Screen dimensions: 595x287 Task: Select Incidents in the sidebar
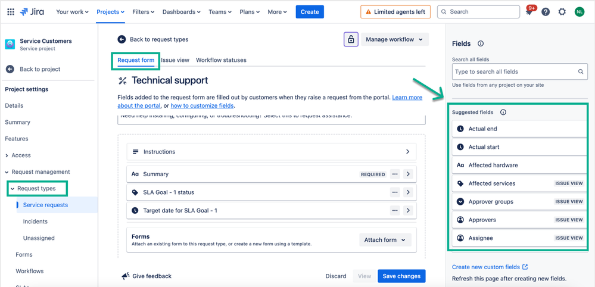(35, 222)
